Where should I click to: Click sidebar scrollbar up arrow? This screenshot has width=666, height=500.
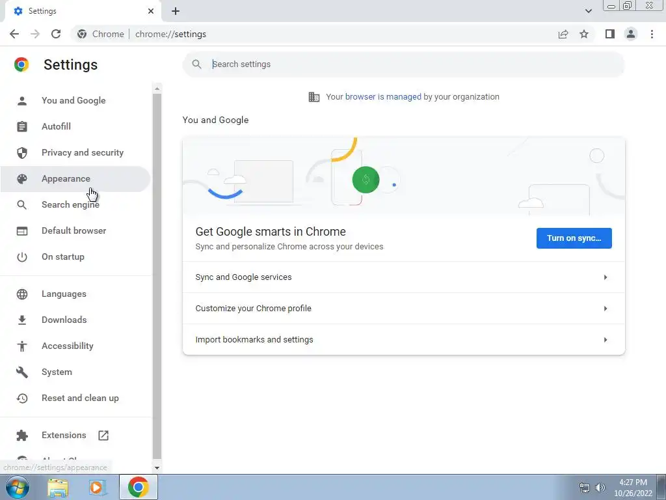[157, 89]
